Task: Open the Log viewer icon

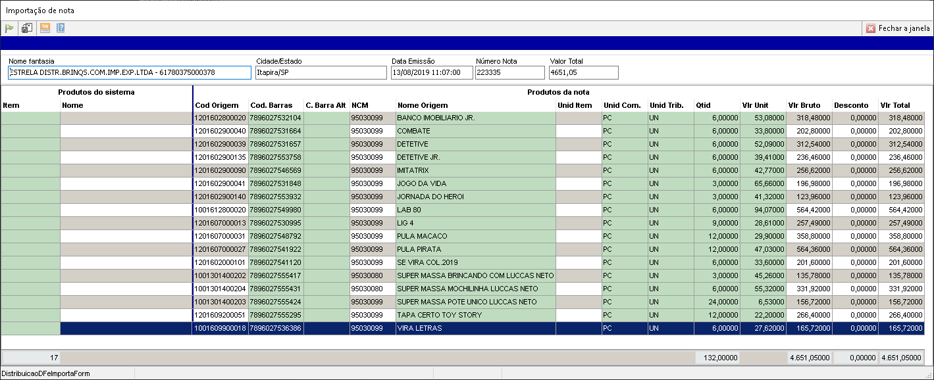Action: tap(45, 28)
